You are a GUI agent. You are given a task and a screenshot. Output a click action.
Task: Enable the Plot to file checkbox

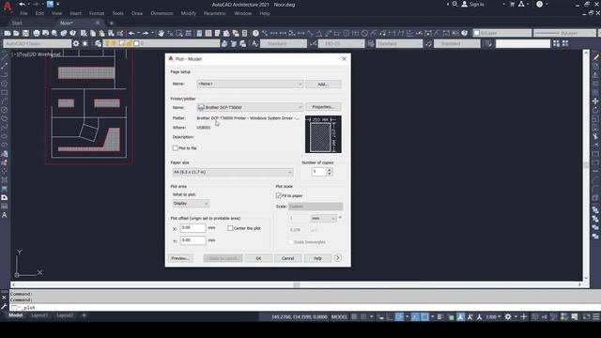(176, 148)
